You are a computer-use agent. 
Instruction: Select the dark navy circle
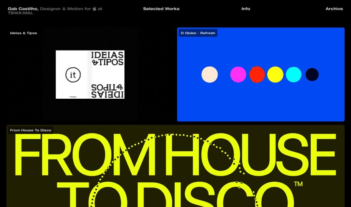(312, 74)
